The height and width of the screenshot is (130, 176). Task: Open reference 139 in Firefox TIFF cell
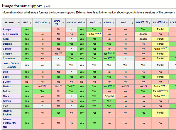pyautogui.click(x=145, y=86)
